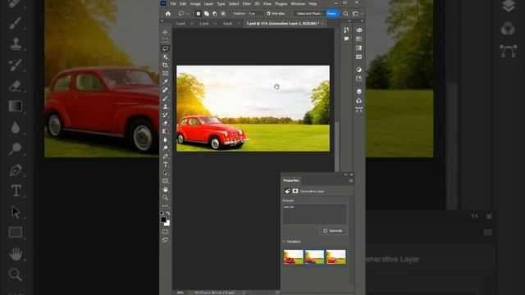This screenshot has height=295, width=525.
Task: Open the History panel icon
Action: [346, 30]
